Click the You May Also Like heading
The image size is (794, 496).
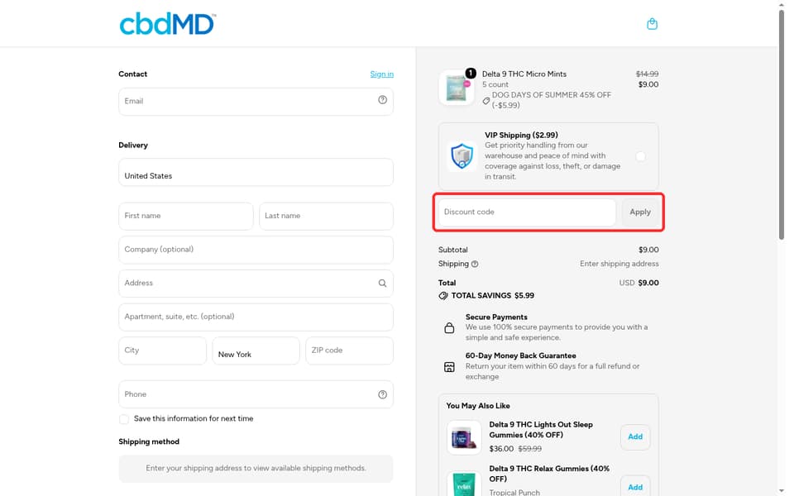coord(478,406)
